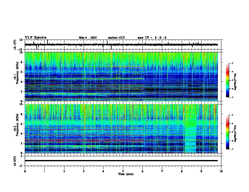249x192 pixels.
Task: Click the "8" kHz tick on ch.1 frequency axis
Action: pyautogui.click(x=22, y=62)
